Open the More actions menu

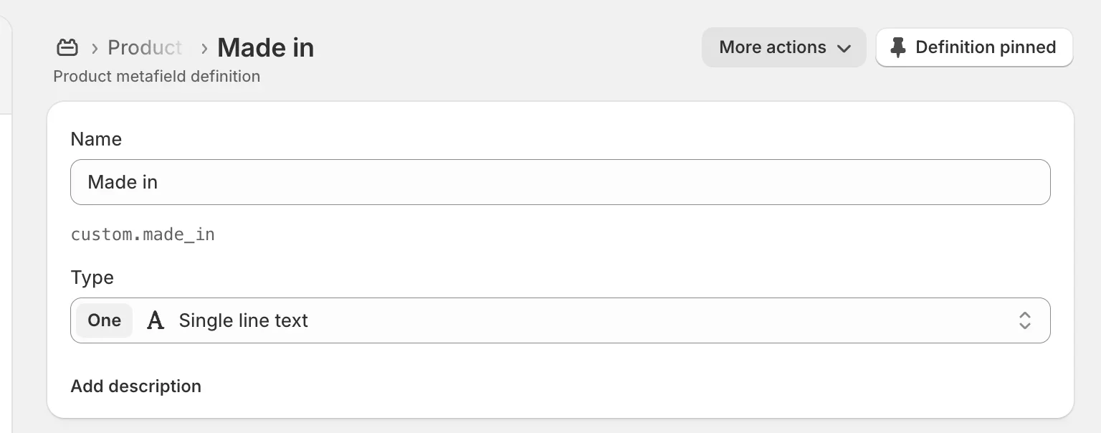783,47
